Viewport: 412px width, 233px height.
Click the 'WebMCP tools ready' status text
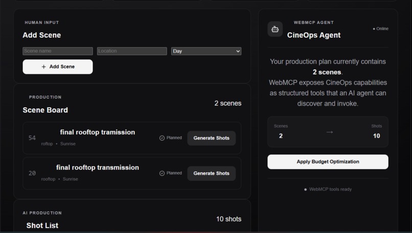[330, 189]
